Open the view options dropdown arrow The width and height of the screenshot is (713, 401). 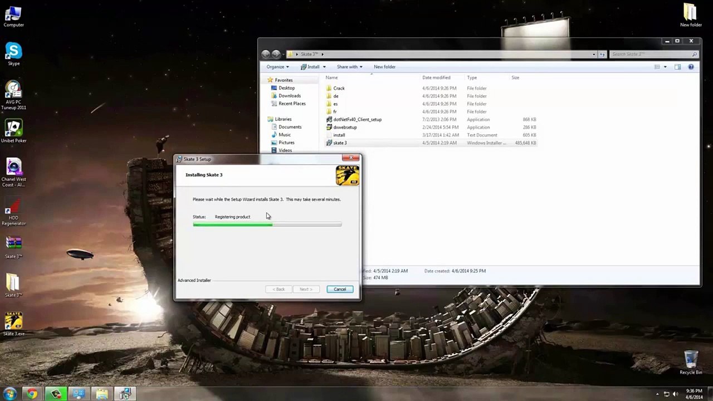(665, 67)
